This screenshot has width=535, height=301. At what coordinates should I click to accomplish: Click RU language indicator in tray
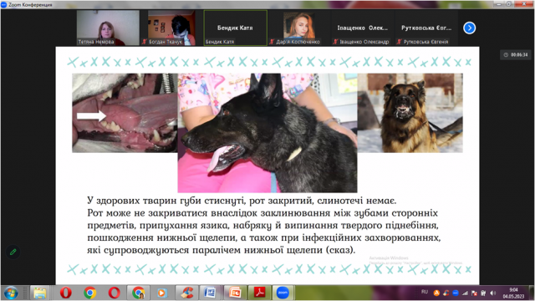click(x=425, y=292)
